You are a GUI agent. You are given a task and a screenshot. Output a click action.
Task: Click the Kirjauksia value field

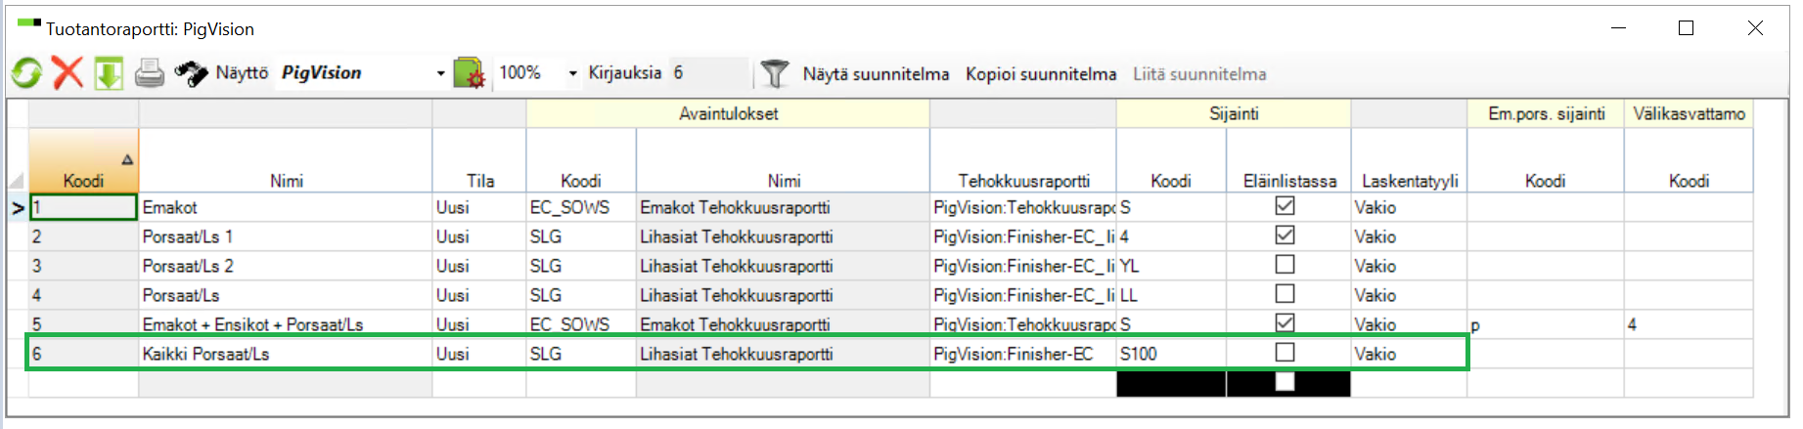708,73
